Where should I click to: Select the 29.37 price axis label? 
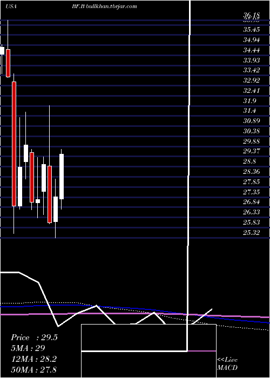pyautogui.click(x=252, y=151)
